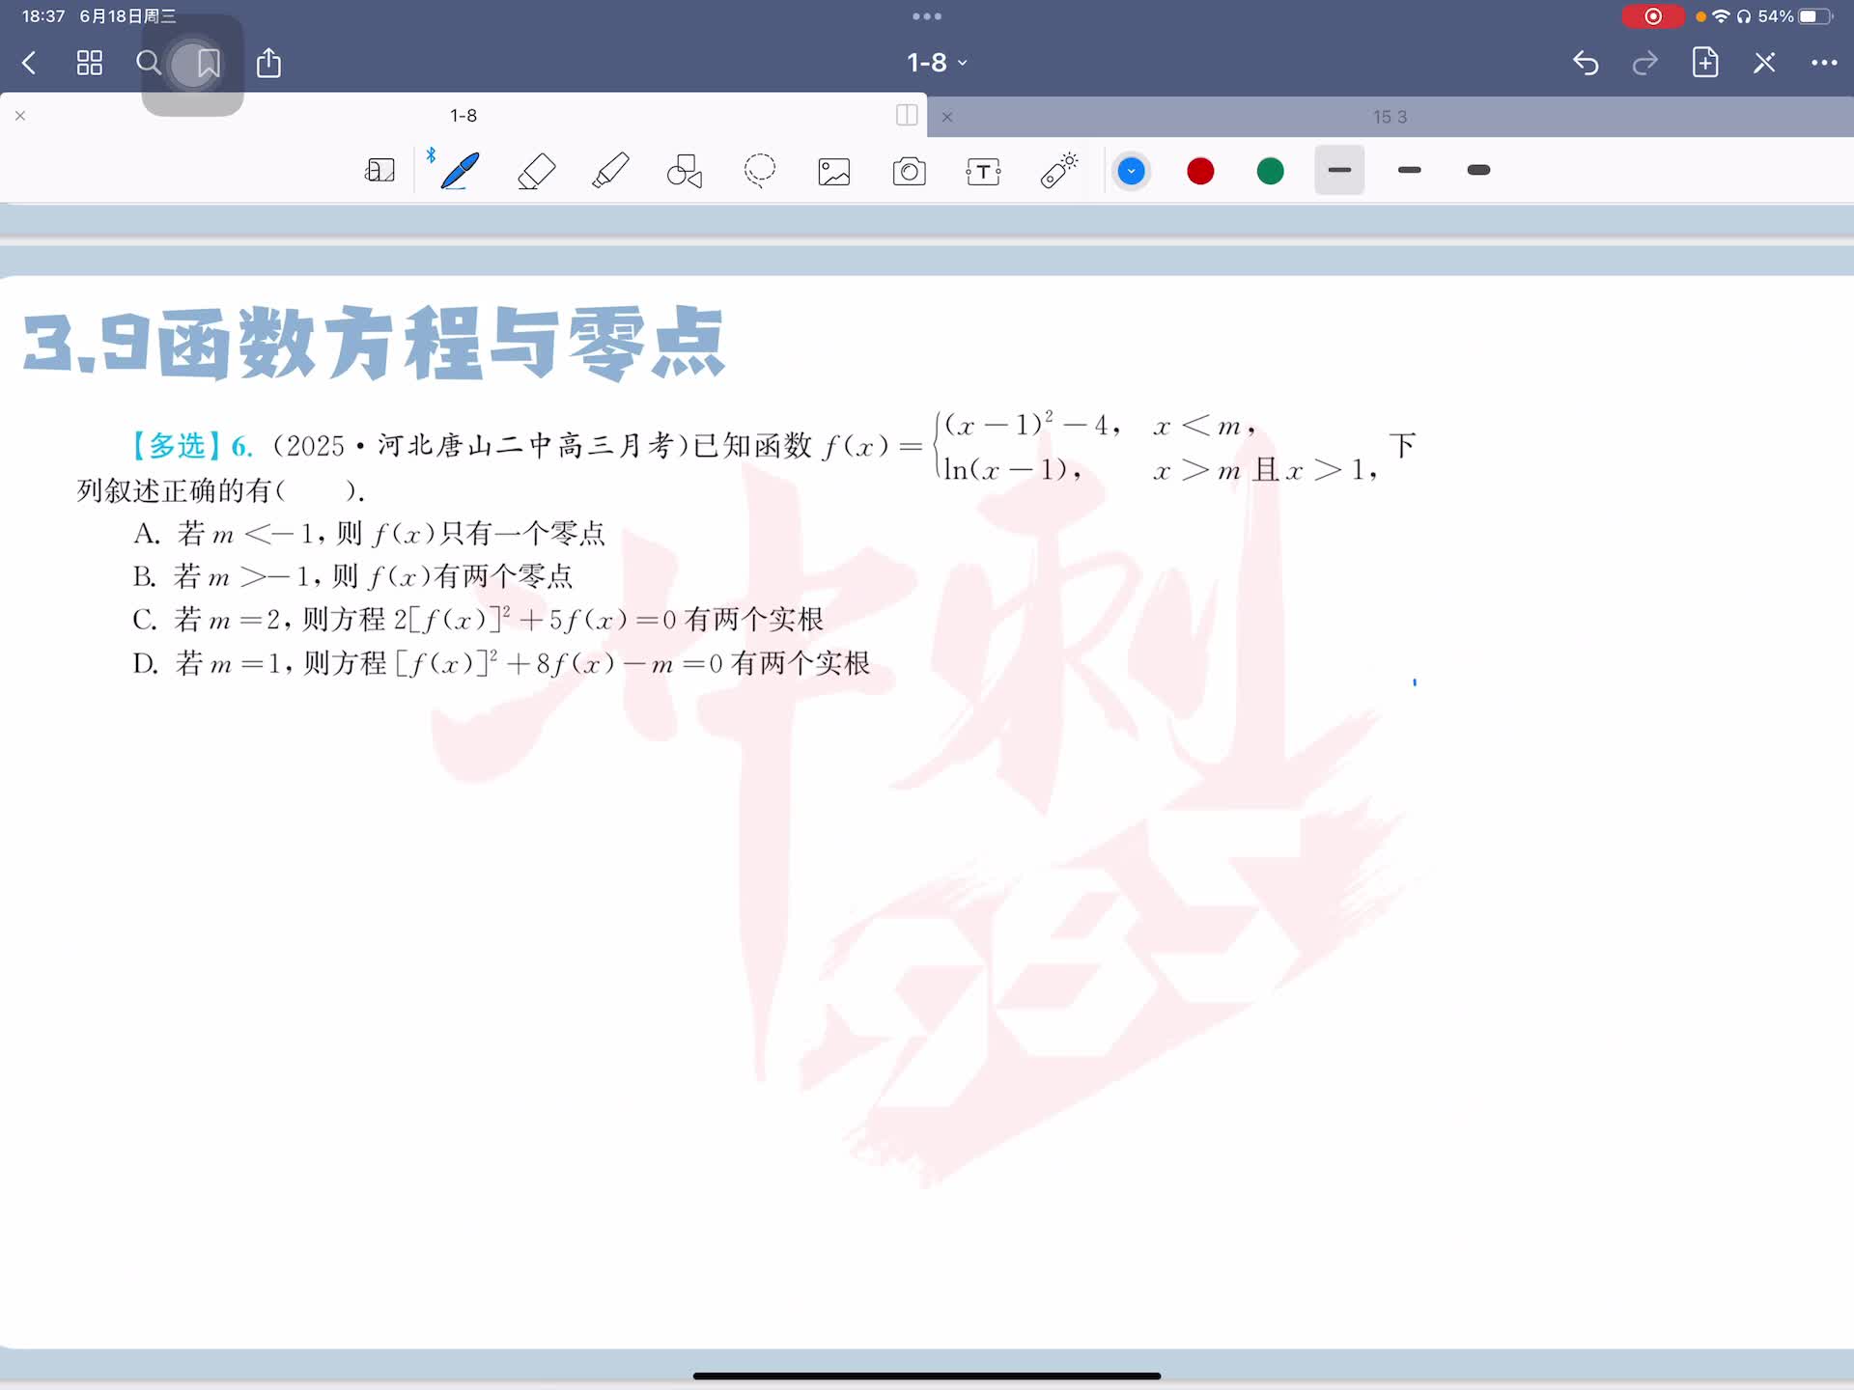Expand the blue color swatch options
The height and width of the screenshot is (1390, 1854).
click(x=1131, y=171)
